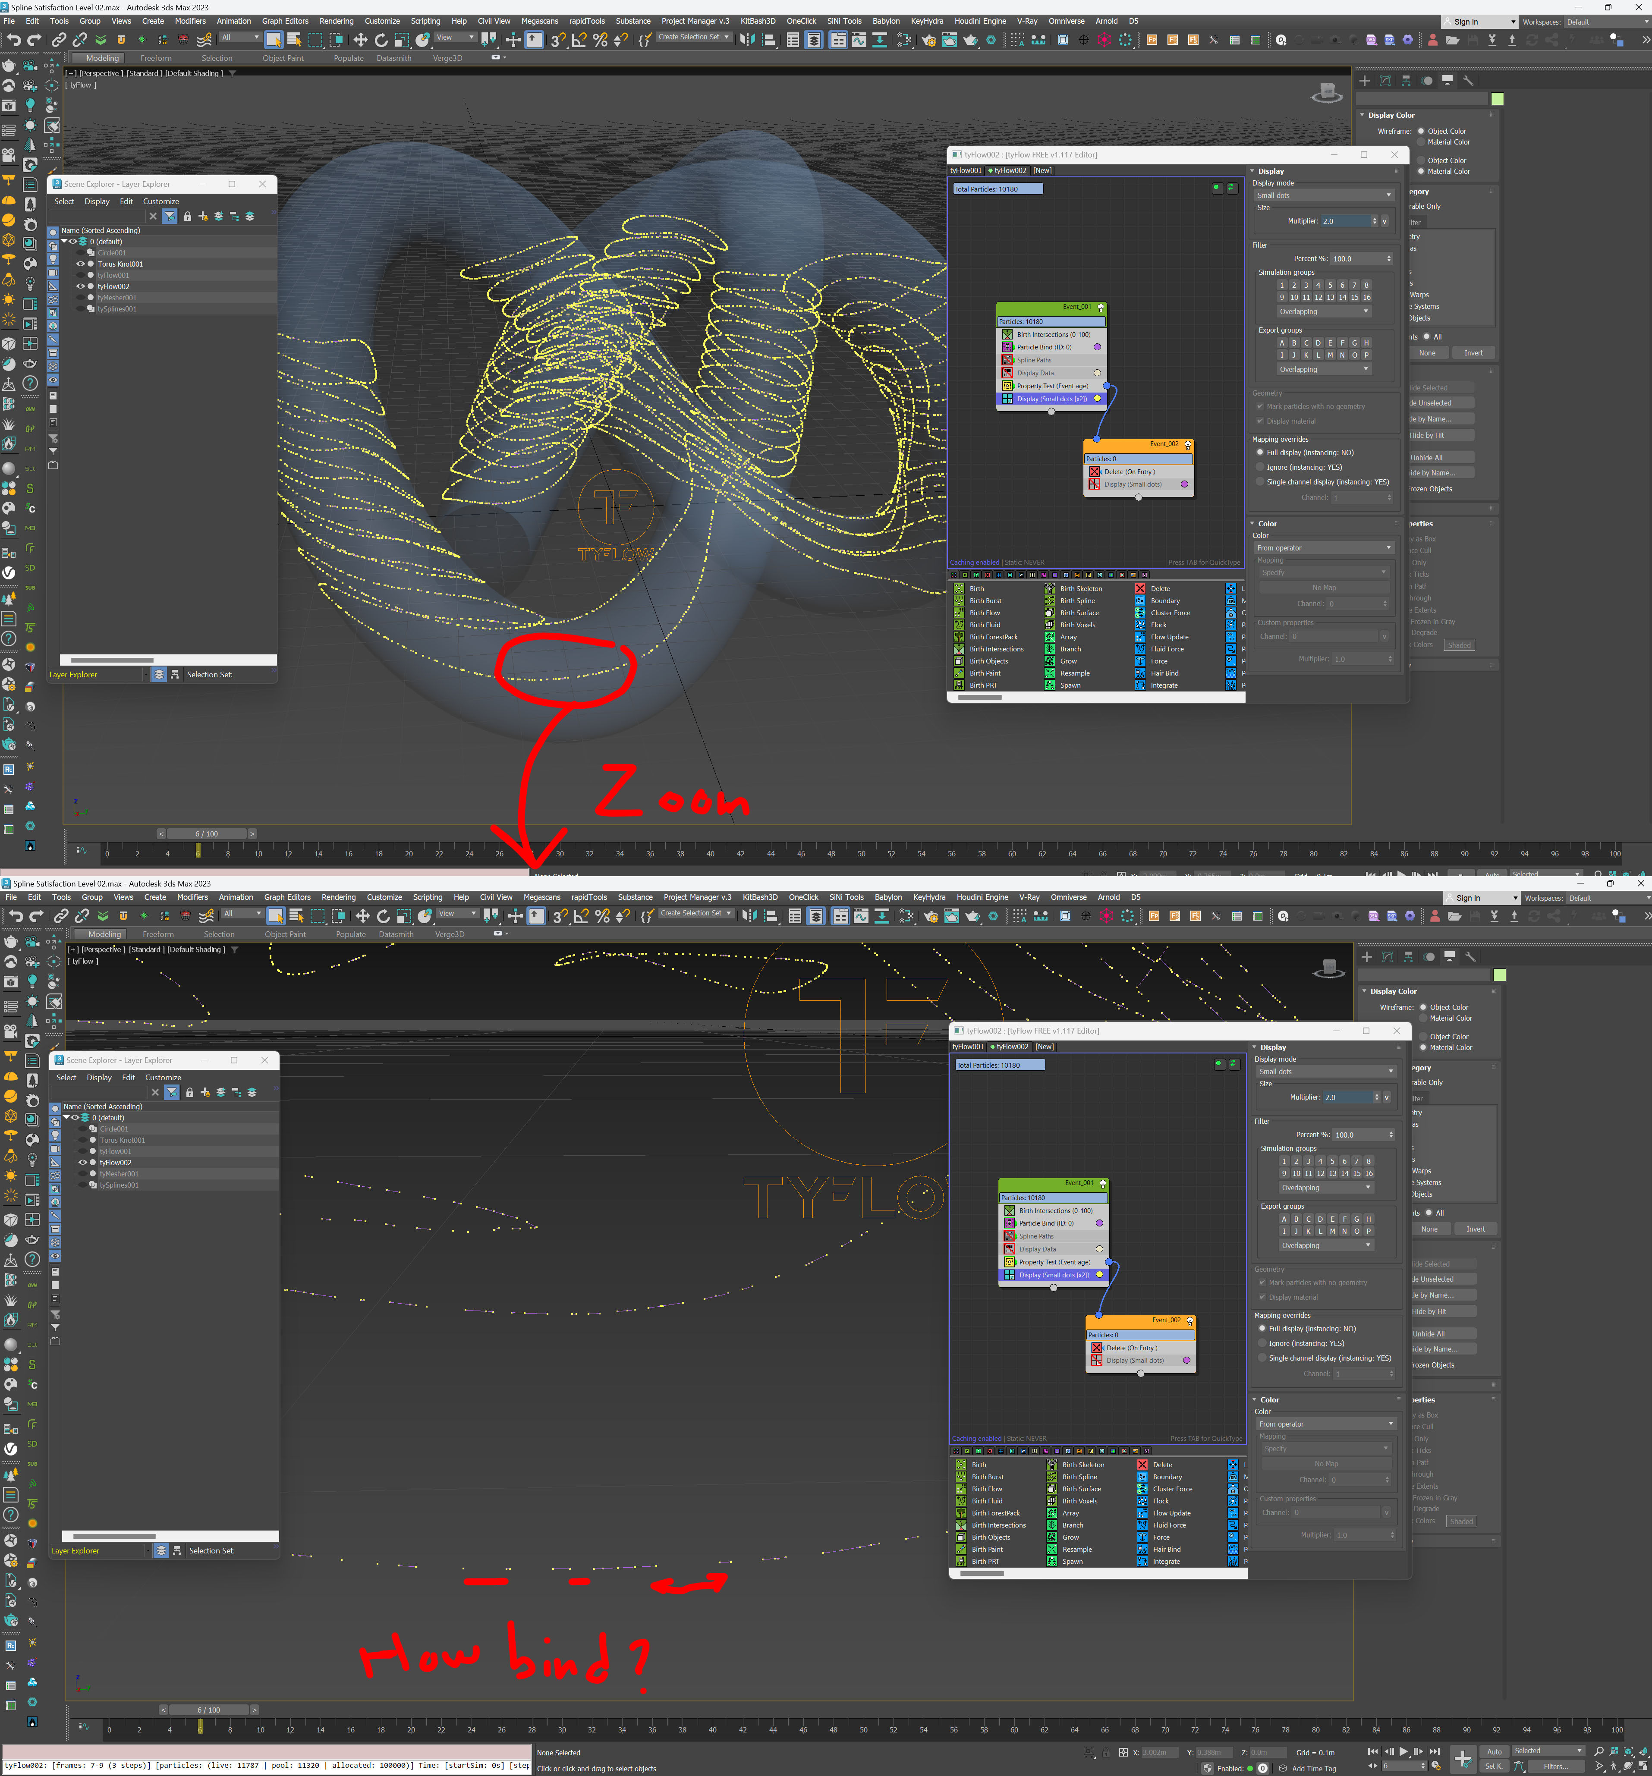The width and height of the screenshot is (1652, 1776).
Task: Collapse 0 (default) layer in top Scene Explorer
Action: point(64,241)
